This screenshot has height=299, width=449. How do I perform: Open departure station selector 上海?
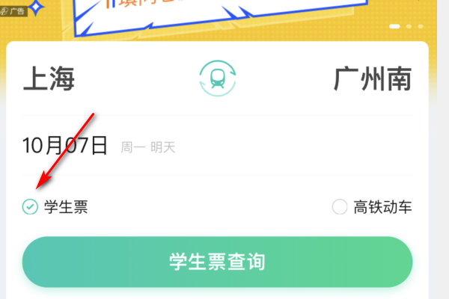pos(49,78)
